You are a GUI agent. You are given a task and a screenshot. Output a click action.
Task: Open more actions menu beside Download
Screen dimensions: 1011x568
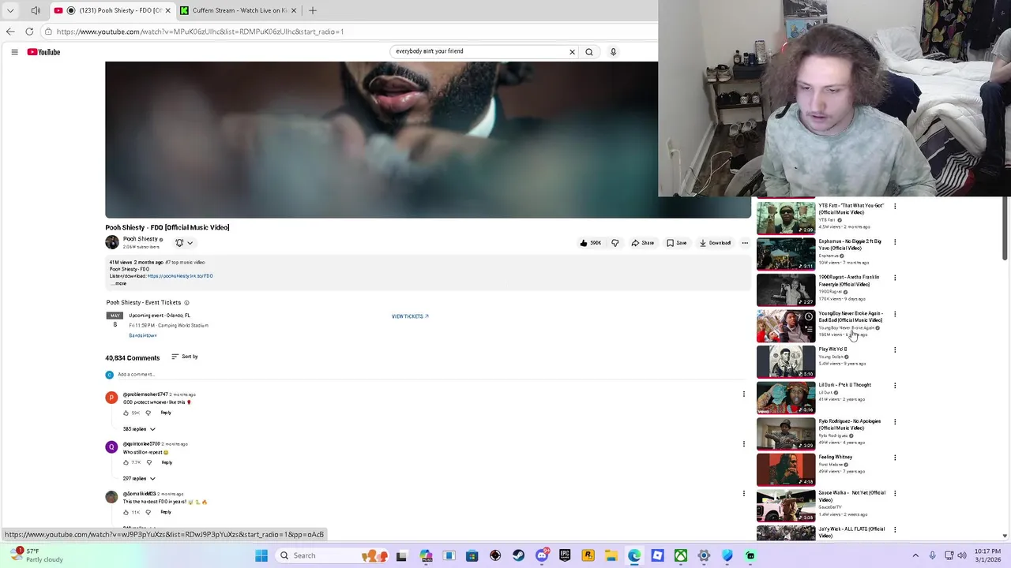click(x=744, y=243)
